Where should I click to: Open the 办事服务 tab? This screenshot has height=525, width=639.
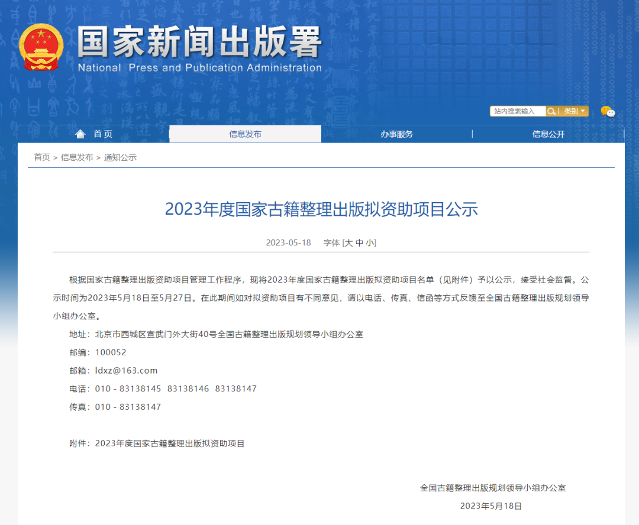[396, 134]
